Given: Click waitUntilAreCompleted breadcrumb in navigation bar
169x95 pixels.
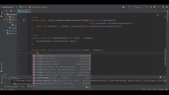Looking at the screenshot, I should [x=38, y=7].
